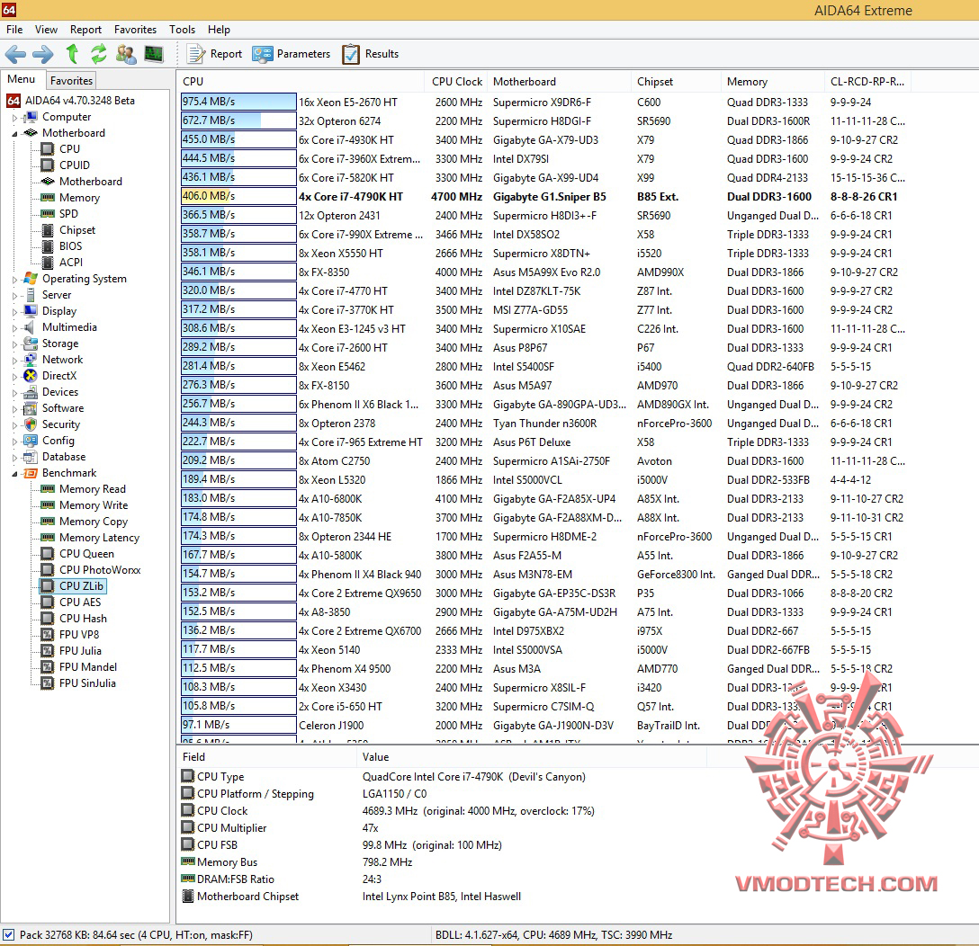Click the Report toolbar button

(214, 54)
